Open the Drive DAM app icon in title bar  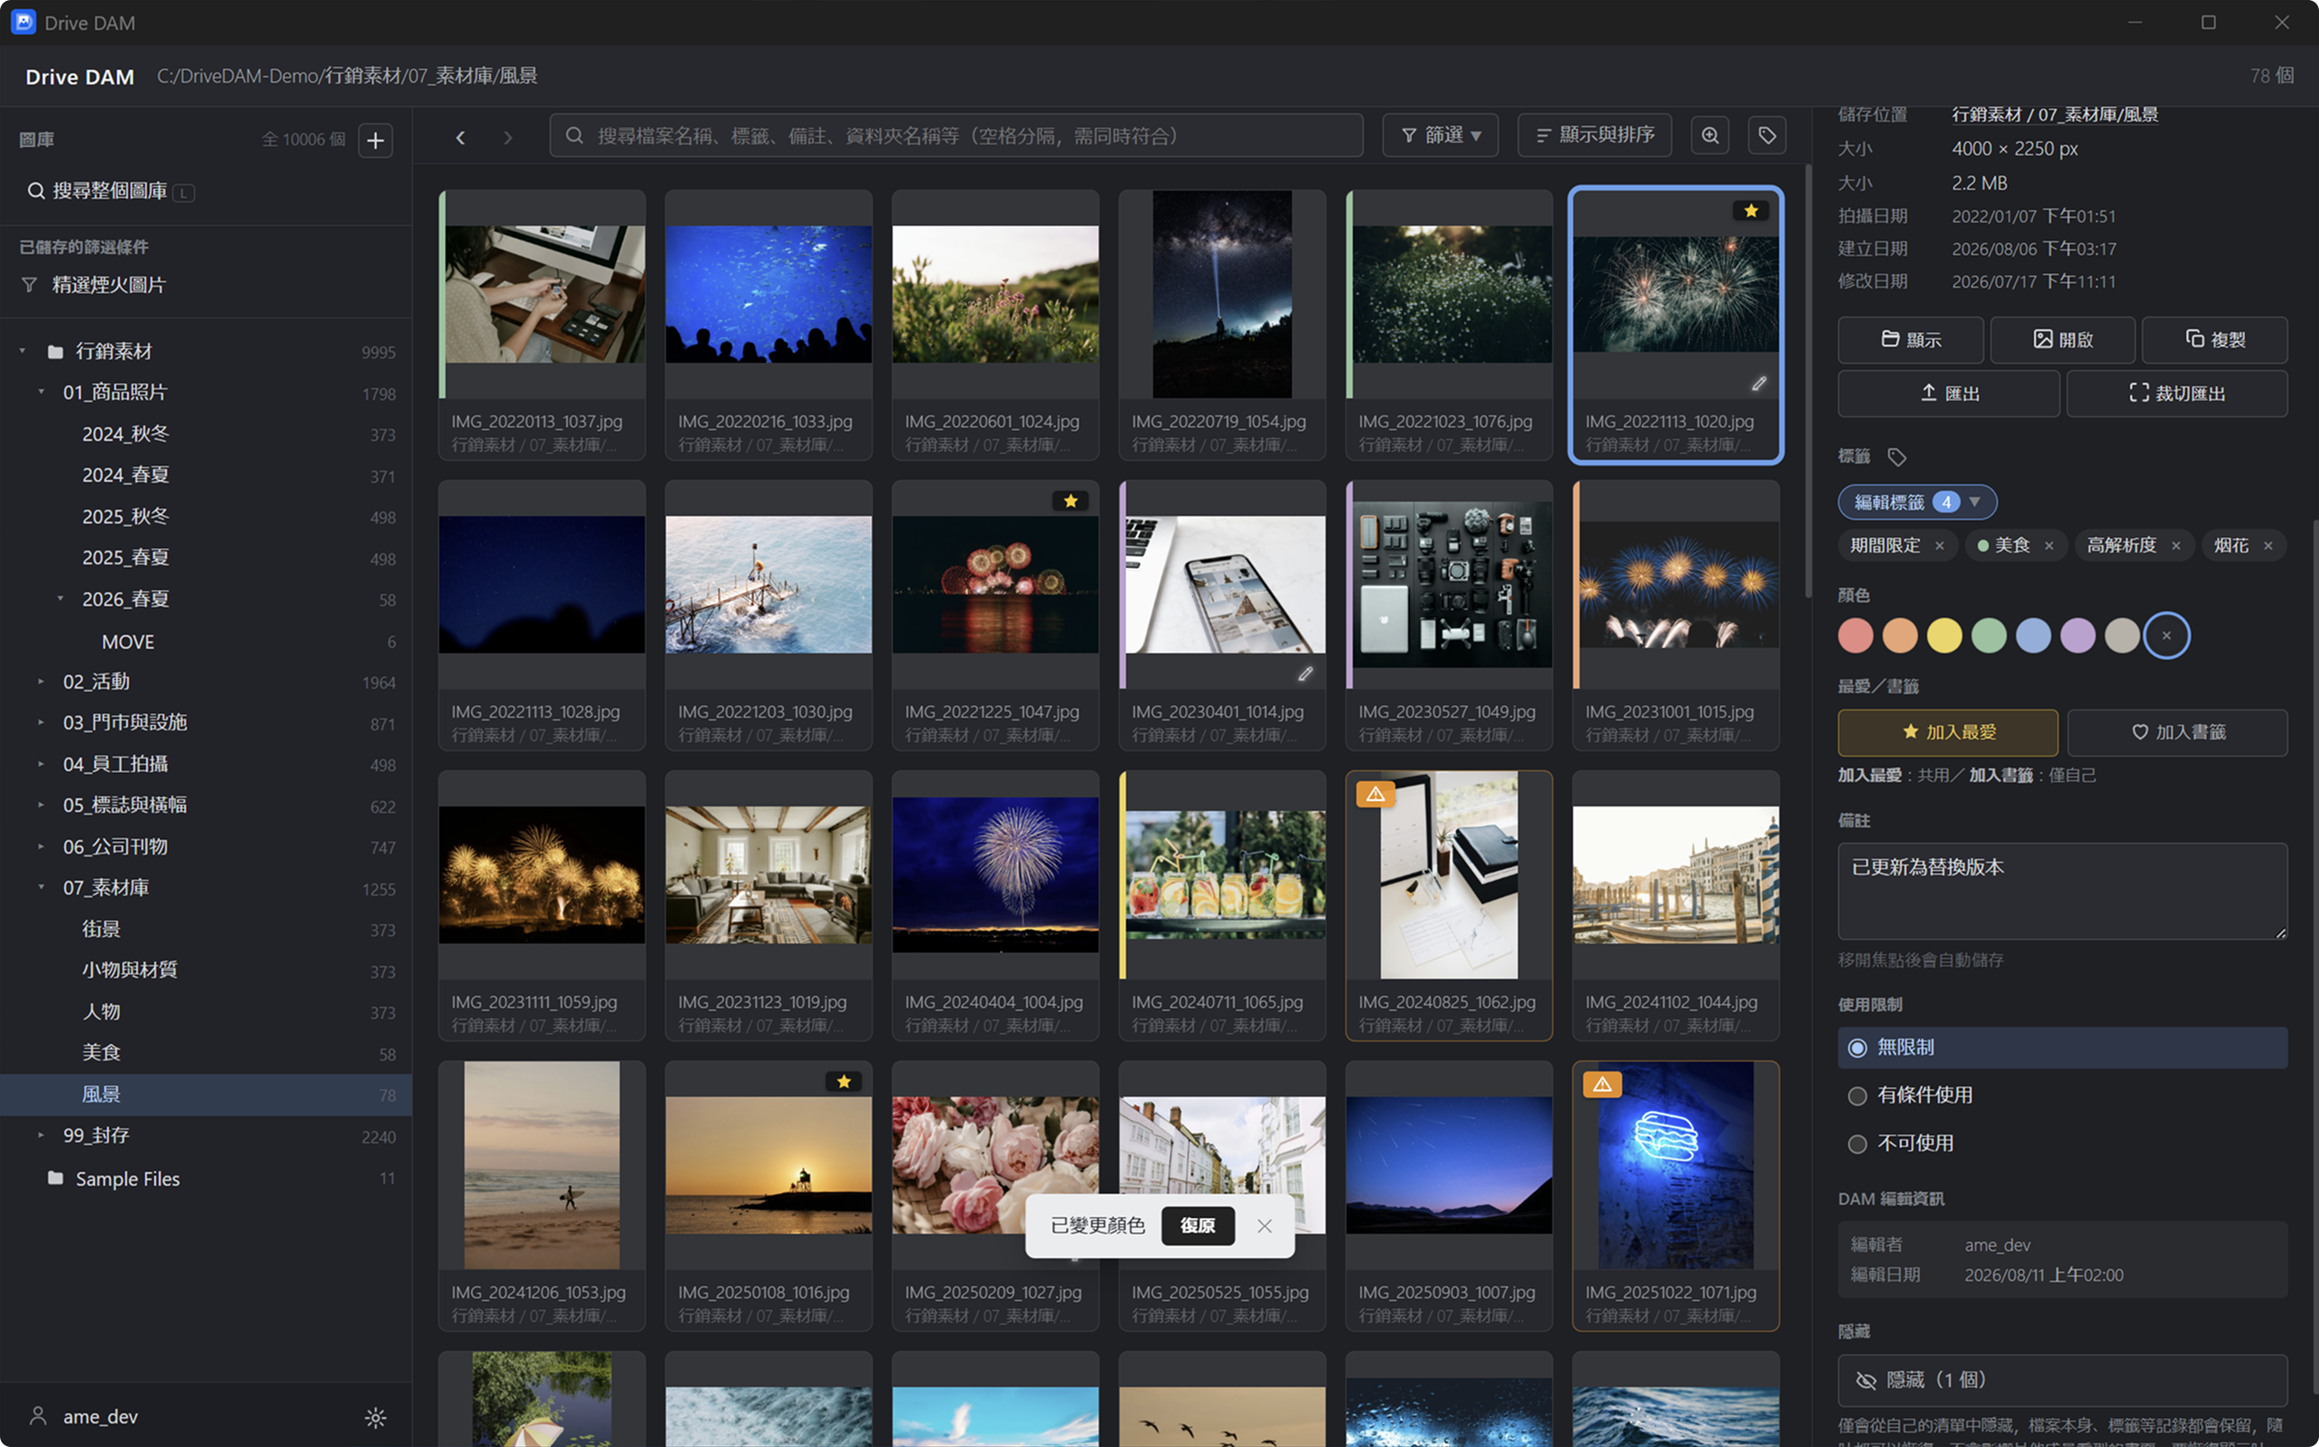click(23, 22)
